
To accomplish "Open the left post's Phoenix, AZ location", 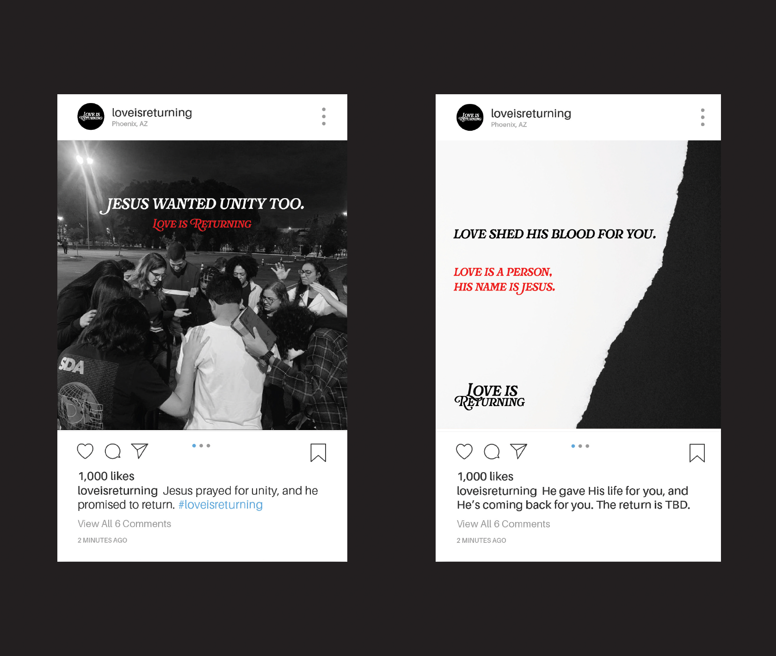I will click(130, 124).
